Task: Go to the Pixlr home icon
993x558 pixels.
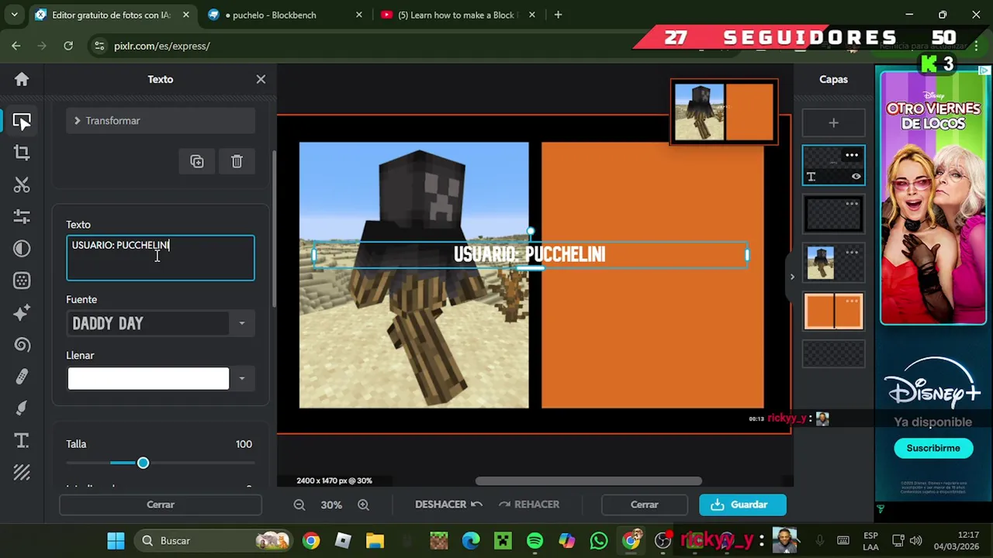Action: [22, 79]
